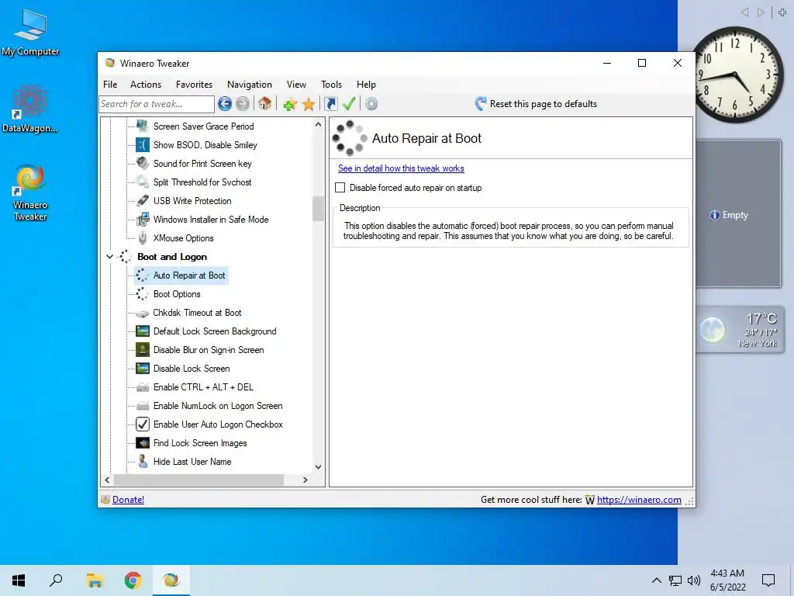
Task: Show hidden system tray icons chevron
Action: [656, 580]
